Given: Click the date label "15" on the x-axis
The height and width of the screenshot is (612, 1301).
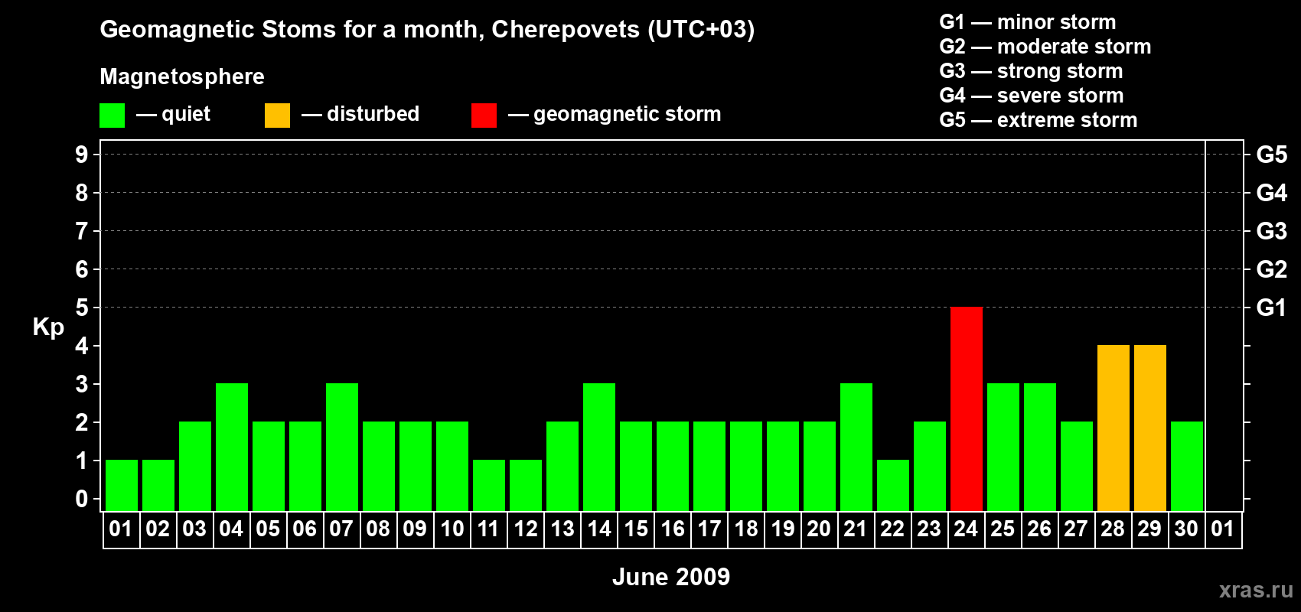Looking at the screenshot, I should tap(636, 529).
